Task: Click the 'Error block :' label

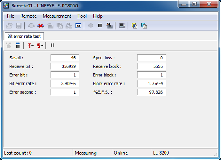Action: (x=105, y=75)
